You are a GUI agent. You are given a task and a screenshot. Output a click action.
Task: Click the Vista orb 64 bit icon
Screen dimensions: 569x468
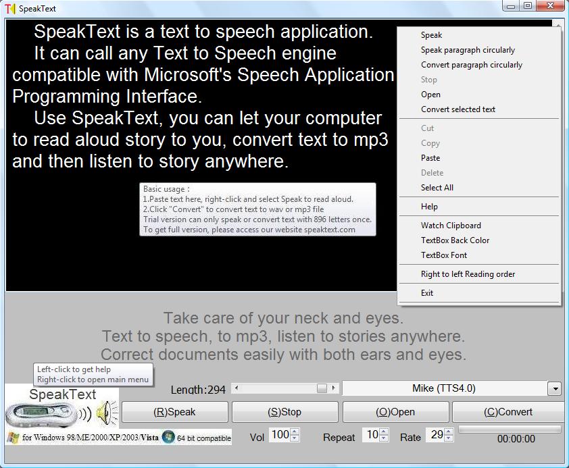tap(168, 437)
